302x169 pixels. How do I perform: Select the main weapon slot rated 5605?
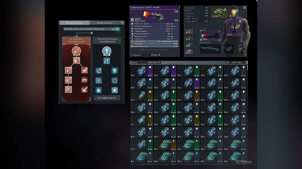point(210,36)
